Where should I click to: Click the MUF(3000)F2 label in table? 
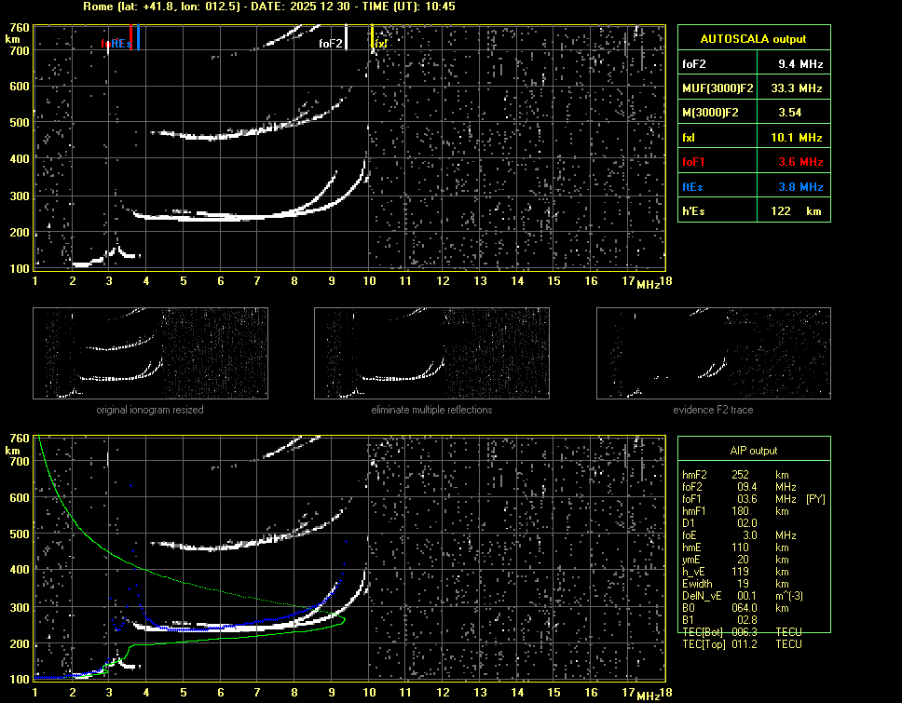click(x=717, y=88)
